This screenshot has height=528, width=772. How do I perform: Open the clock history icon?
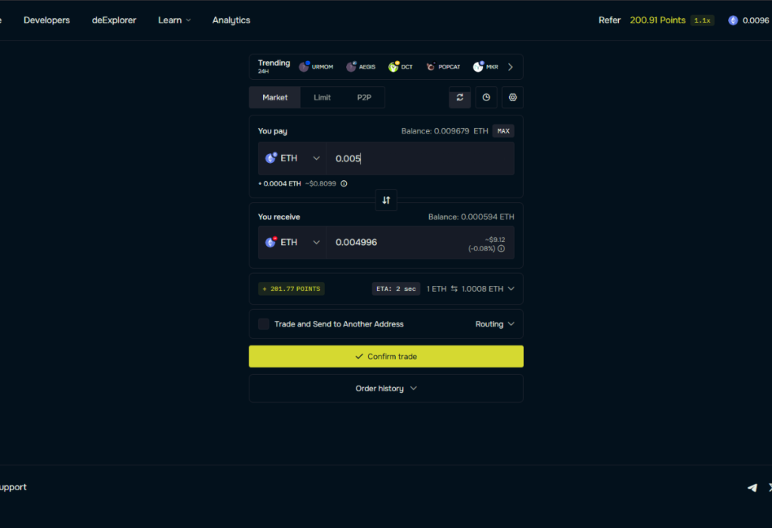(486, 97)
